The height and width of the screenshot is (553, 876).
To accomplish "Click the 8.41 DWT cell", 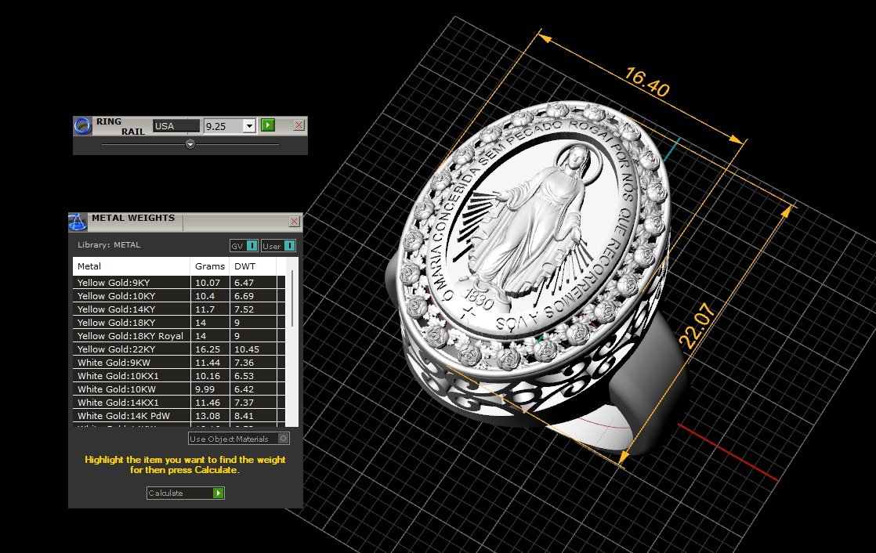I will click(x=253, y=416).
